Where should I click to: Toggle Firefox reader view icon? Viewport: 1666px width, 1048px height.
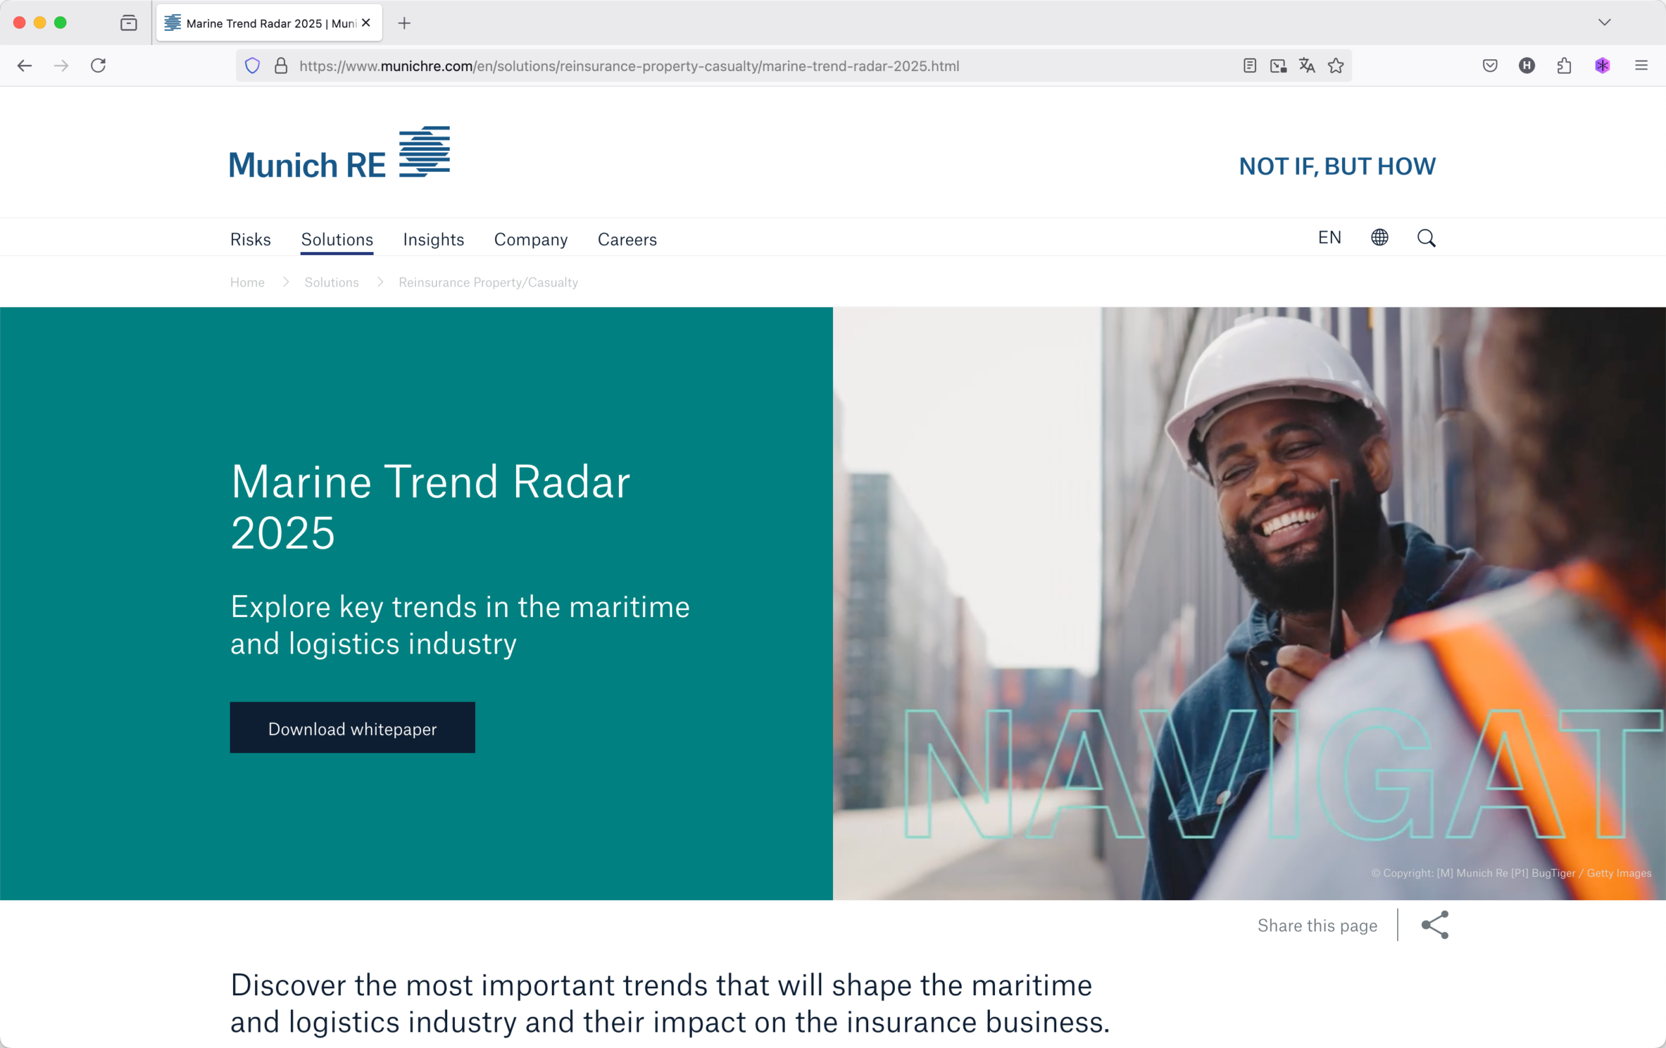pyautogui.click(x=1249, y=66)
